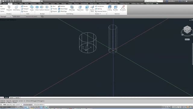Image resolution: width=193 pixels, height=109 pixels.
Task: Click the search keyword input field
Action: pyautogui.click(x=153, y=1)
